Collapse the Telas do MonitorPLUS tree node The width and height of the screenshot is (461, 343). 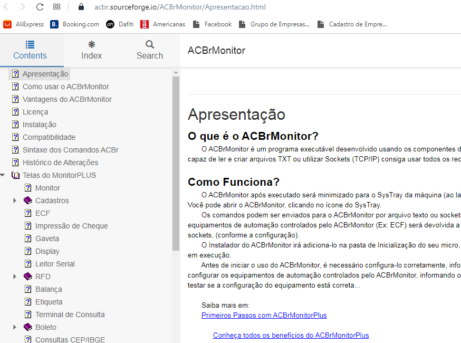point(3,175)
